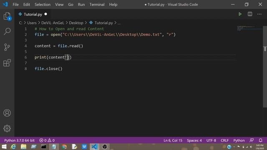Open File Explorer from the taskbar
Image resolution: width=267 pixels, height=150 pixels.
23,147
